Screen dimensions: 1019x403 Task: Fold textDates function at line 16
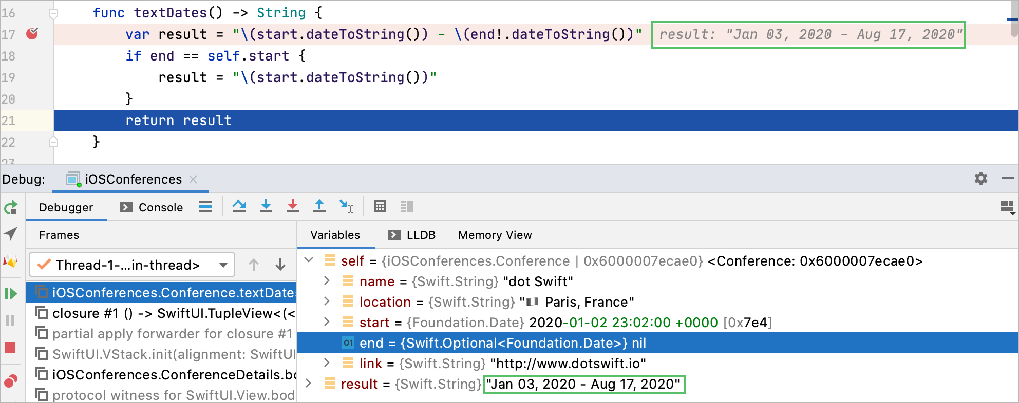click(x=53, y=13)
